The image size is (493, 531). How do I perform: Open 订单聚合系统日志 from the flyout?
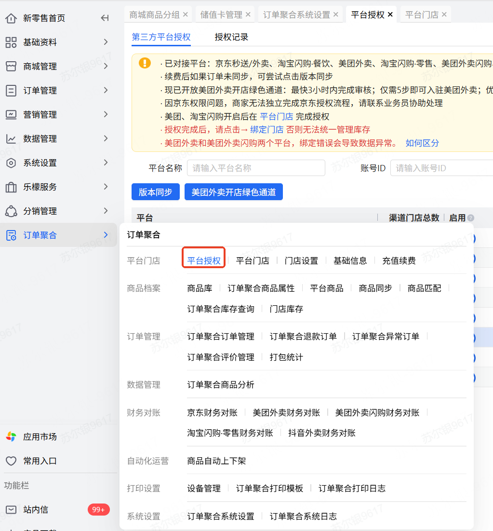pos(303,517)
